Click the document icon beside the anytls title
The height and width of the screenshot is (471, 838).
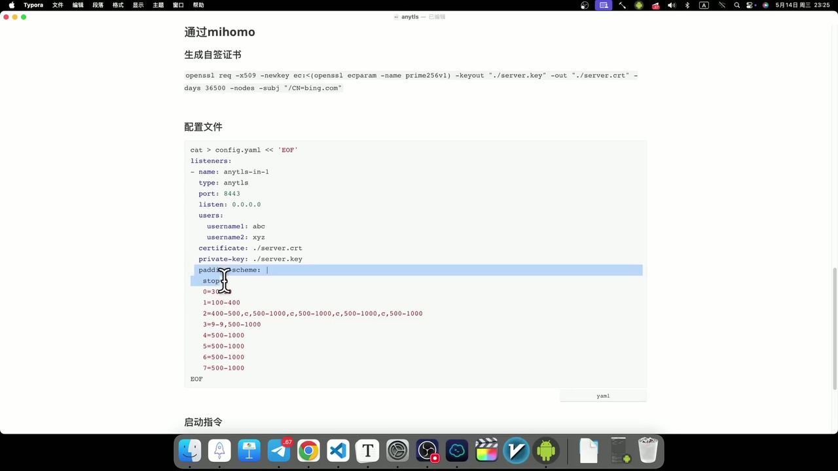(395, 16)
